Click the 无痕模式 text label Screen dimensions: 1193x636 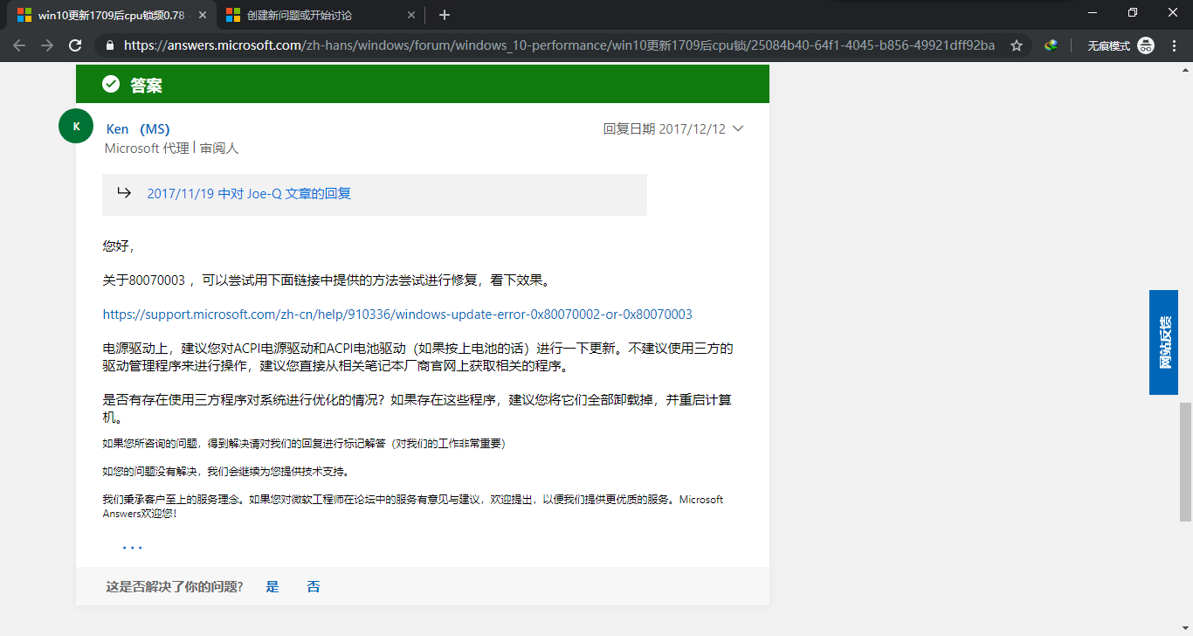click(1108, 45)
